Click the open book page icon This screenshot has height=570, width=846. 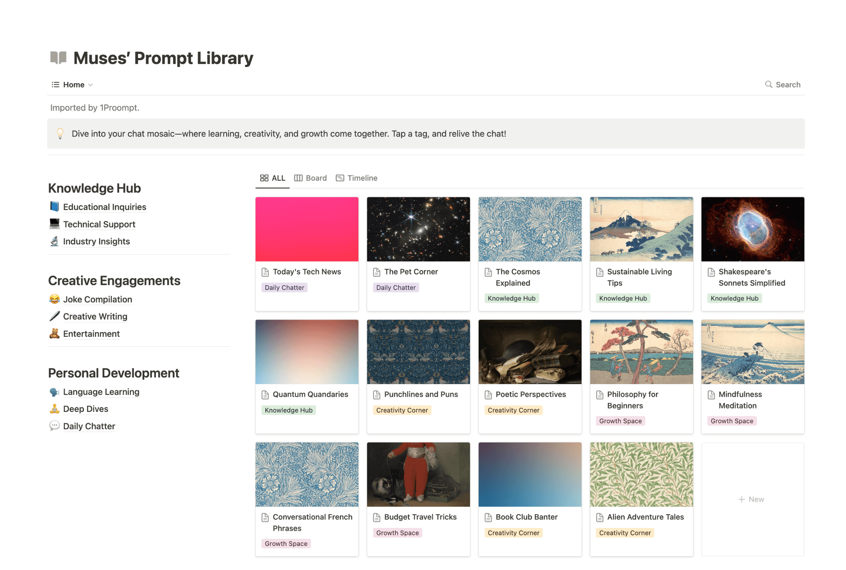[58, 58]
